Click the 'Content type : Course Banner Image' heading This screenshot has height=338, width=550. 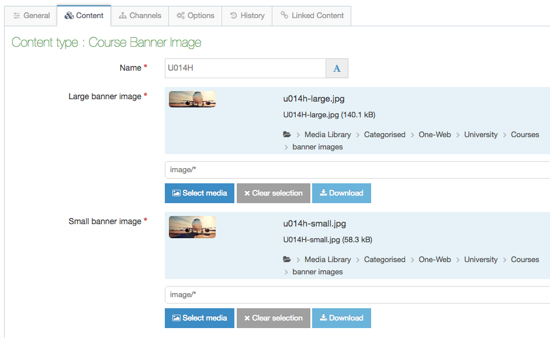coord(106,43)
